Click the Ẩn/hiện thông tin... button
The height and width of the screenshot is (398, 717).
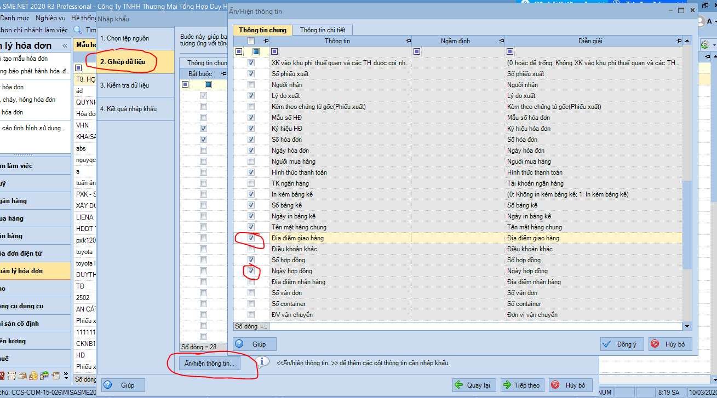point(210,363)
